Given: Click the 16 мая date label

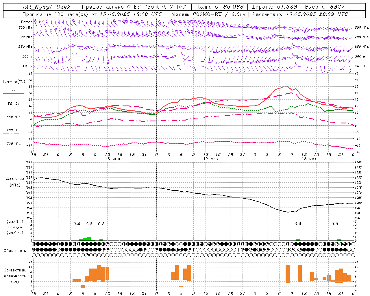Looking at the screenshot, I should [x=112, y=159].
